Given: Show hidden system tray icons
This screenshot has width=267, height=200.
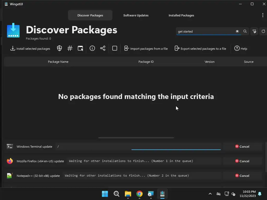Looking at the screenshot, I should coord(210,194).
